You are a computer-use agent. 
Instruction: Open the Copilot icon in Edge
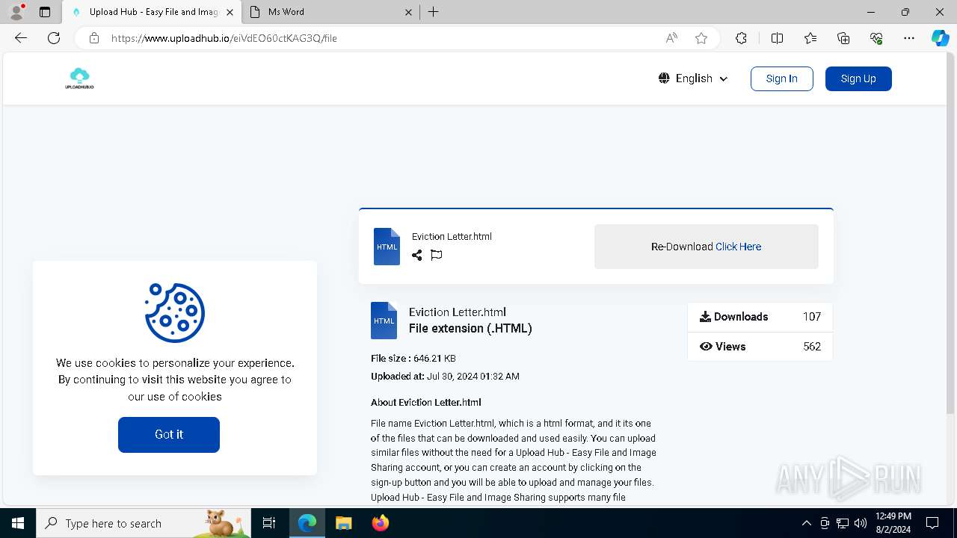click(x=940, y=38)
